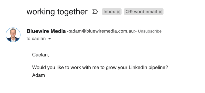Remove the Inbox label with its x
The height and width of the screenshot is (93, 205).
click(x=118, y=12)
